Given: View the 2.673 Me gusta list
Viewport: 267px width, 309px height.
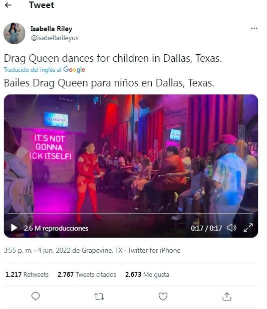Looking at the screenshot, I should click(147, 274).
